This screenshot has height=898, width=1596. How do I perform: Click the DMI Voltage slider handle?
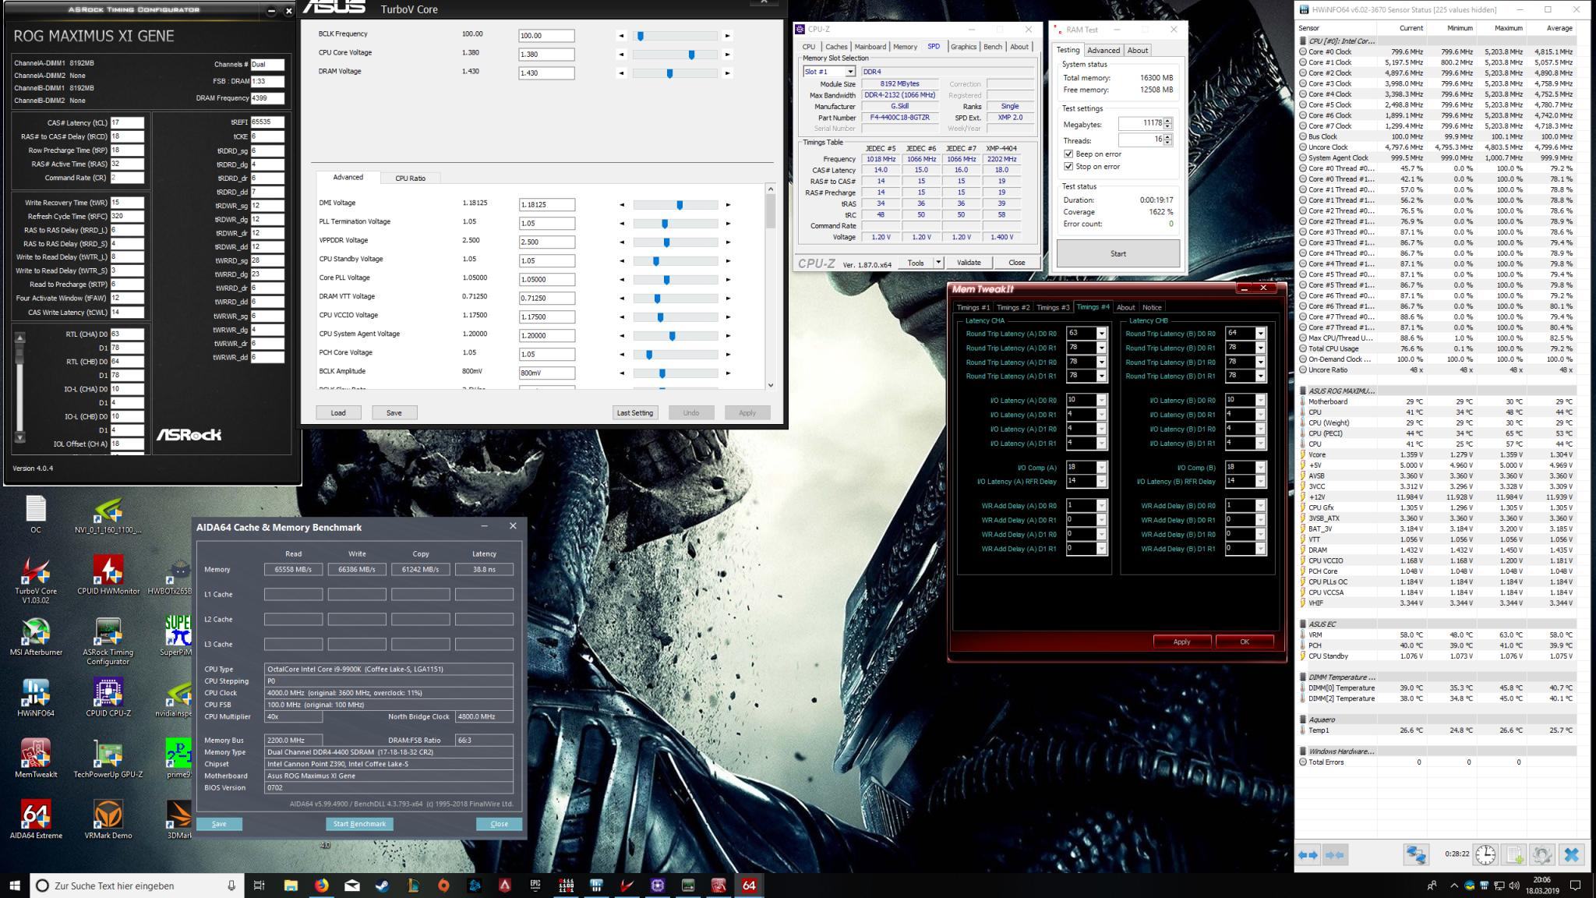point(680,205)
